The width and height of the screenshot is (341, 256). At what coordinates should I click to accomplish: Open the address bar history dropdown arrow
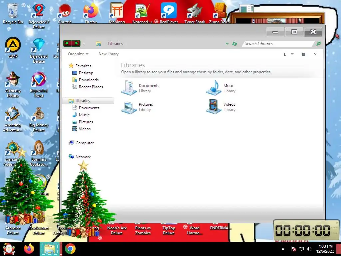coord(227,44)
